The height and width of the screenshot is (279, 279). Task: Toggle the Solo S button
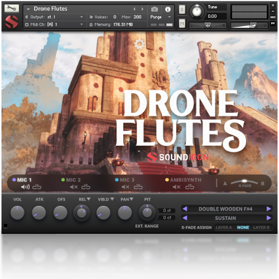[182, 9]
